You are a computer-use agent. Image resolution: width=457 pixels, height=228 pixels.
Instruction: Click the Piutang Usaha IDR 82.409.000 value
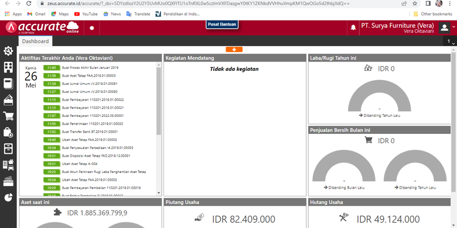(244, 219)
